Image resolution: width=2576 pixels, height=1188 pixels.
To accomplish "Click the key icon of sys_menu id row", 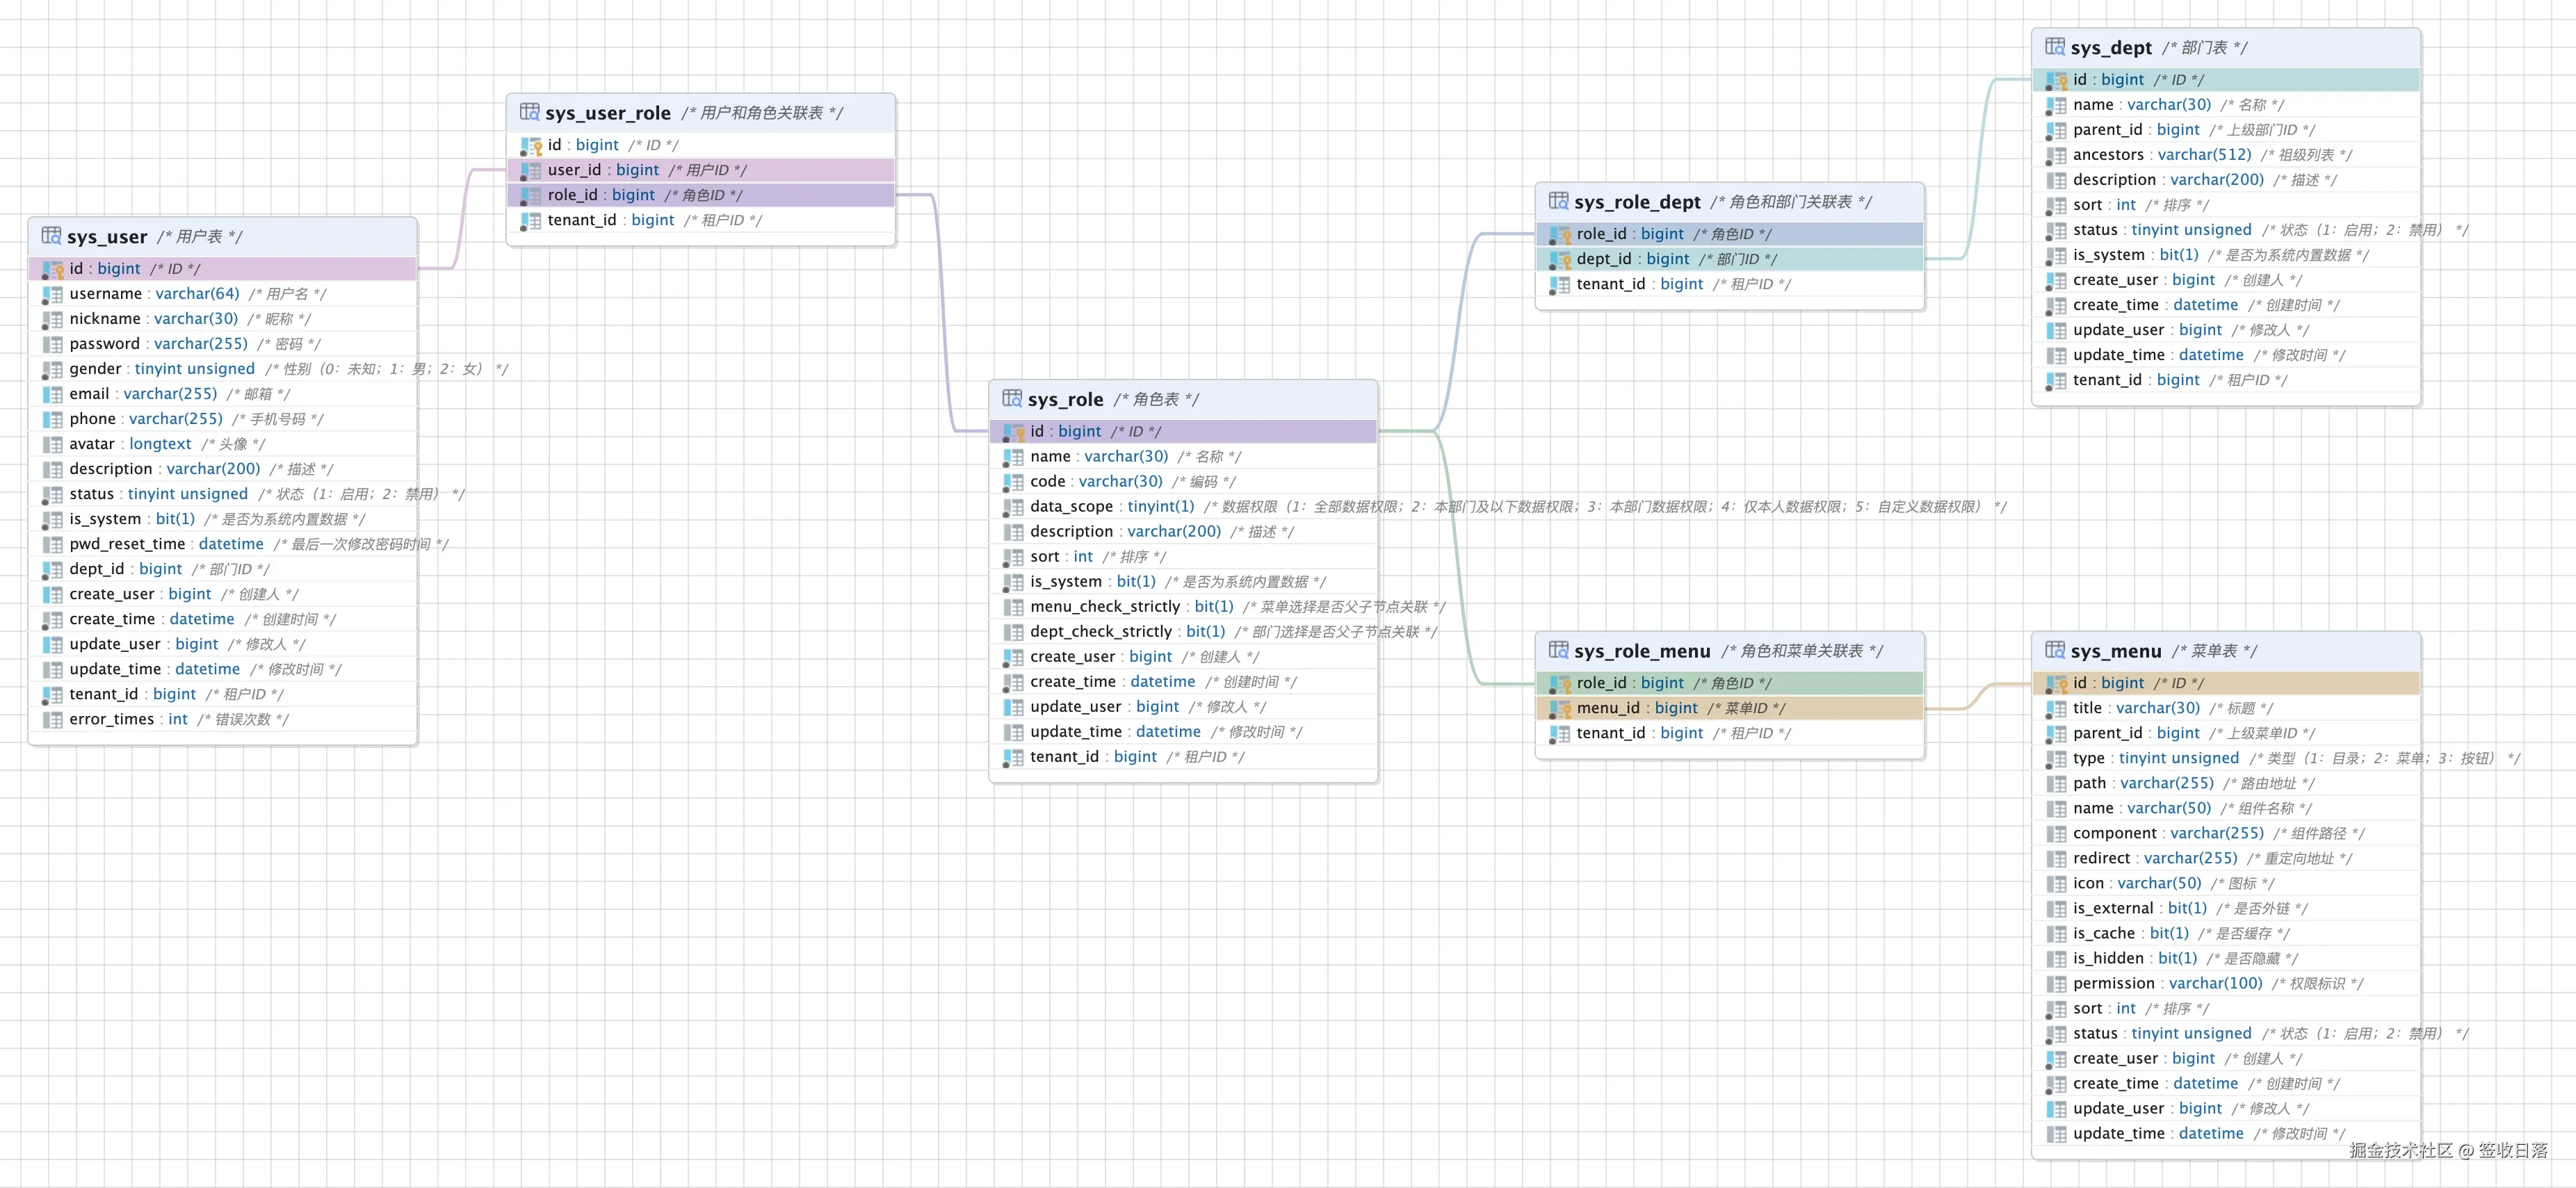I will 2057,684.
